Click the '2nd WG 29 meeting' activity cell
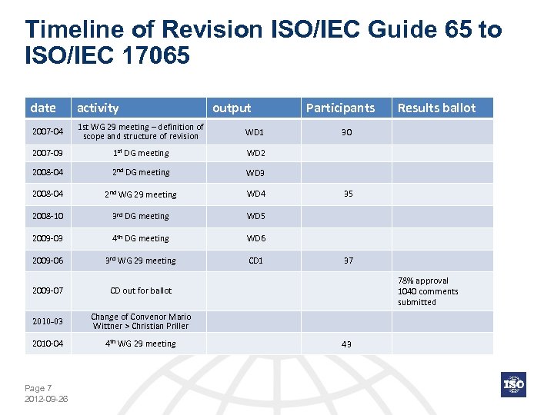 pos(138,194)
